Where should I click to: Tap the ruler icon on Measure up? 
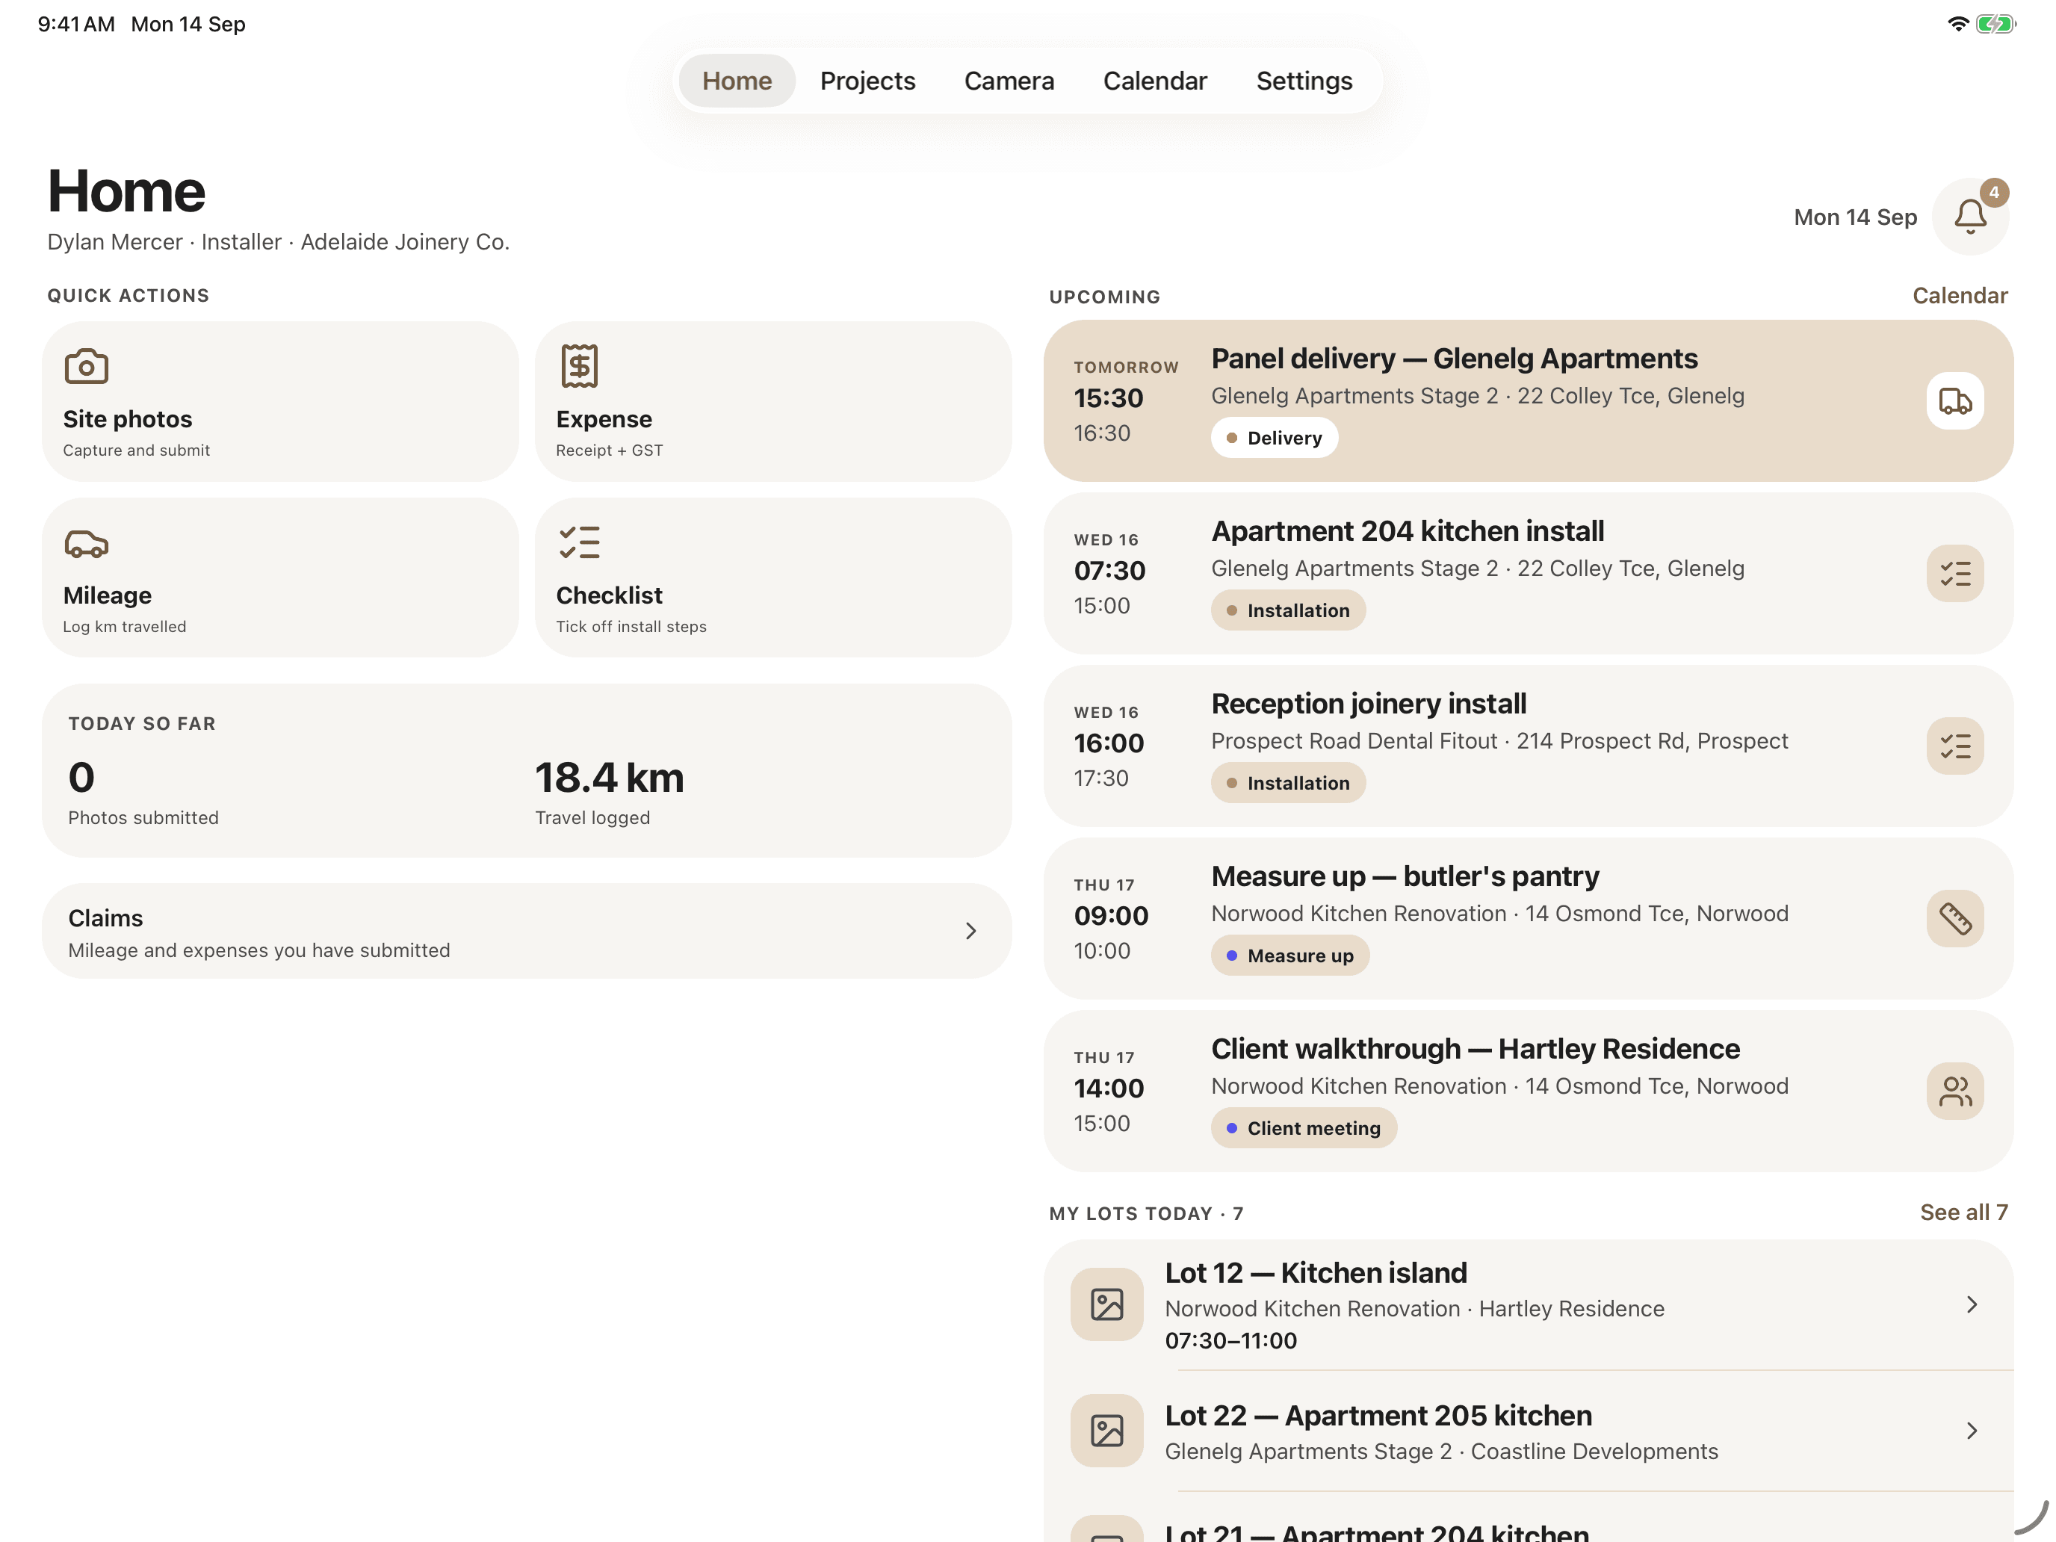coord(1954,919)
